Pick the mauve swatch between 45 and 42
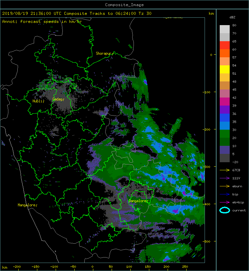Screen dimensions: 249x271 pos(225,94)
